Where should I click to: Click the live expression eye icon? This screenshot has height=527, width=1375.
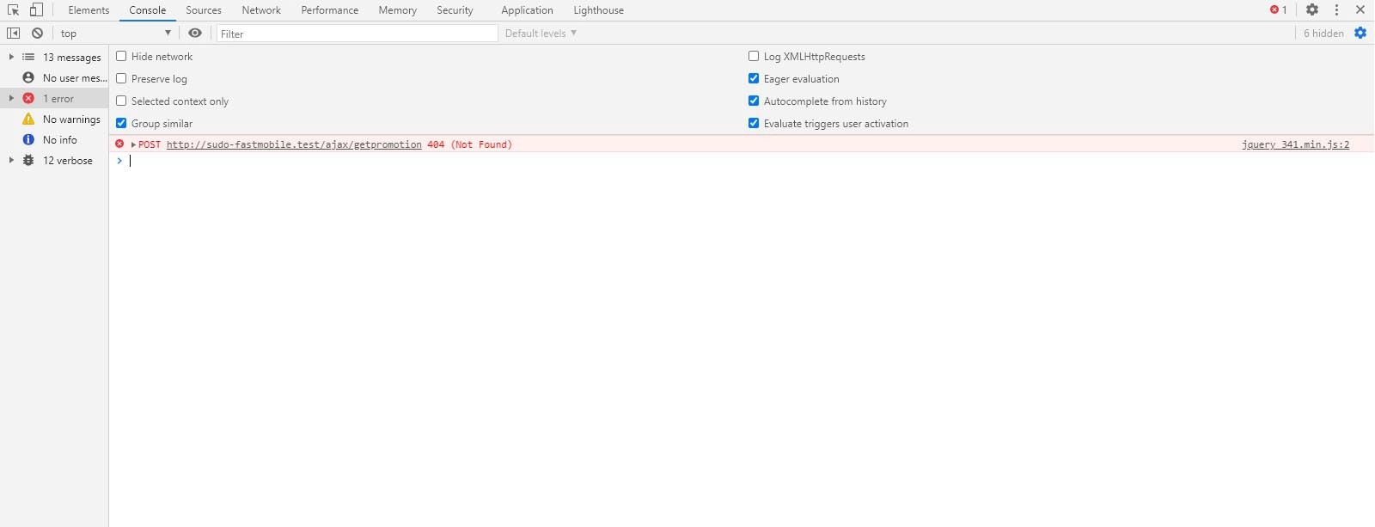point(195,34)
